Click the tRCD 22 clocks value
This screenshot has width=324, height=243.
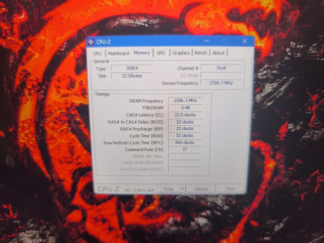click(185, 122)
